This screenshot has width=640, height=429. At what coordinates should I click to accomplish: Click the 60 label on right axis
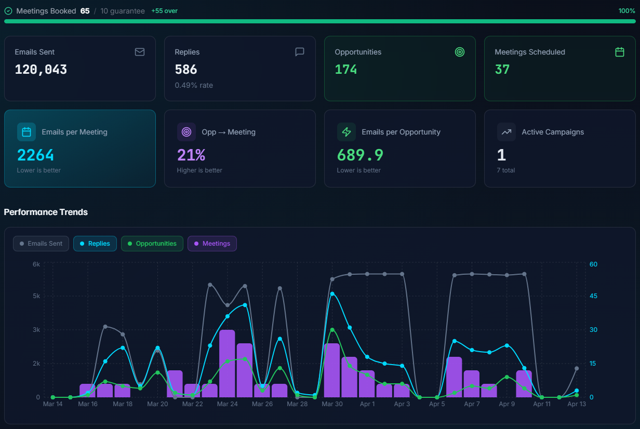pyautogui.click(x=593, y=264)
